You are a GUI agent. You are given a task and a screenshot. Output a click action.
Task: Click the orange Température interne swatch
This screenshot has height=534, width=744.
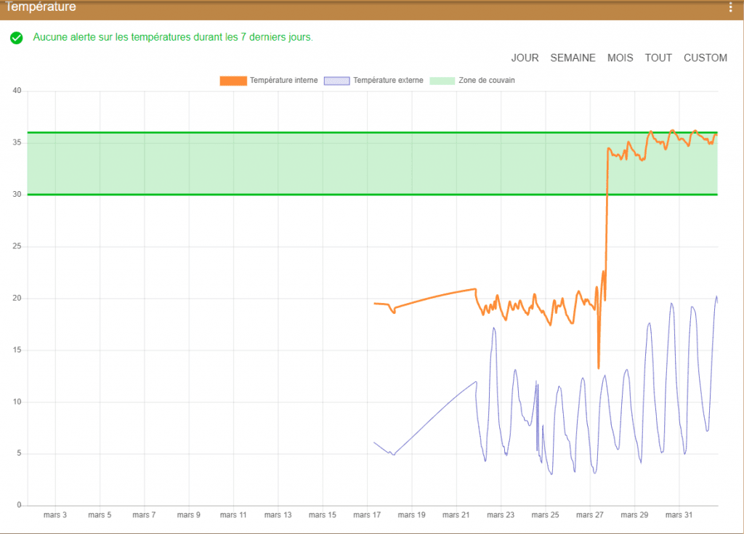233,81
